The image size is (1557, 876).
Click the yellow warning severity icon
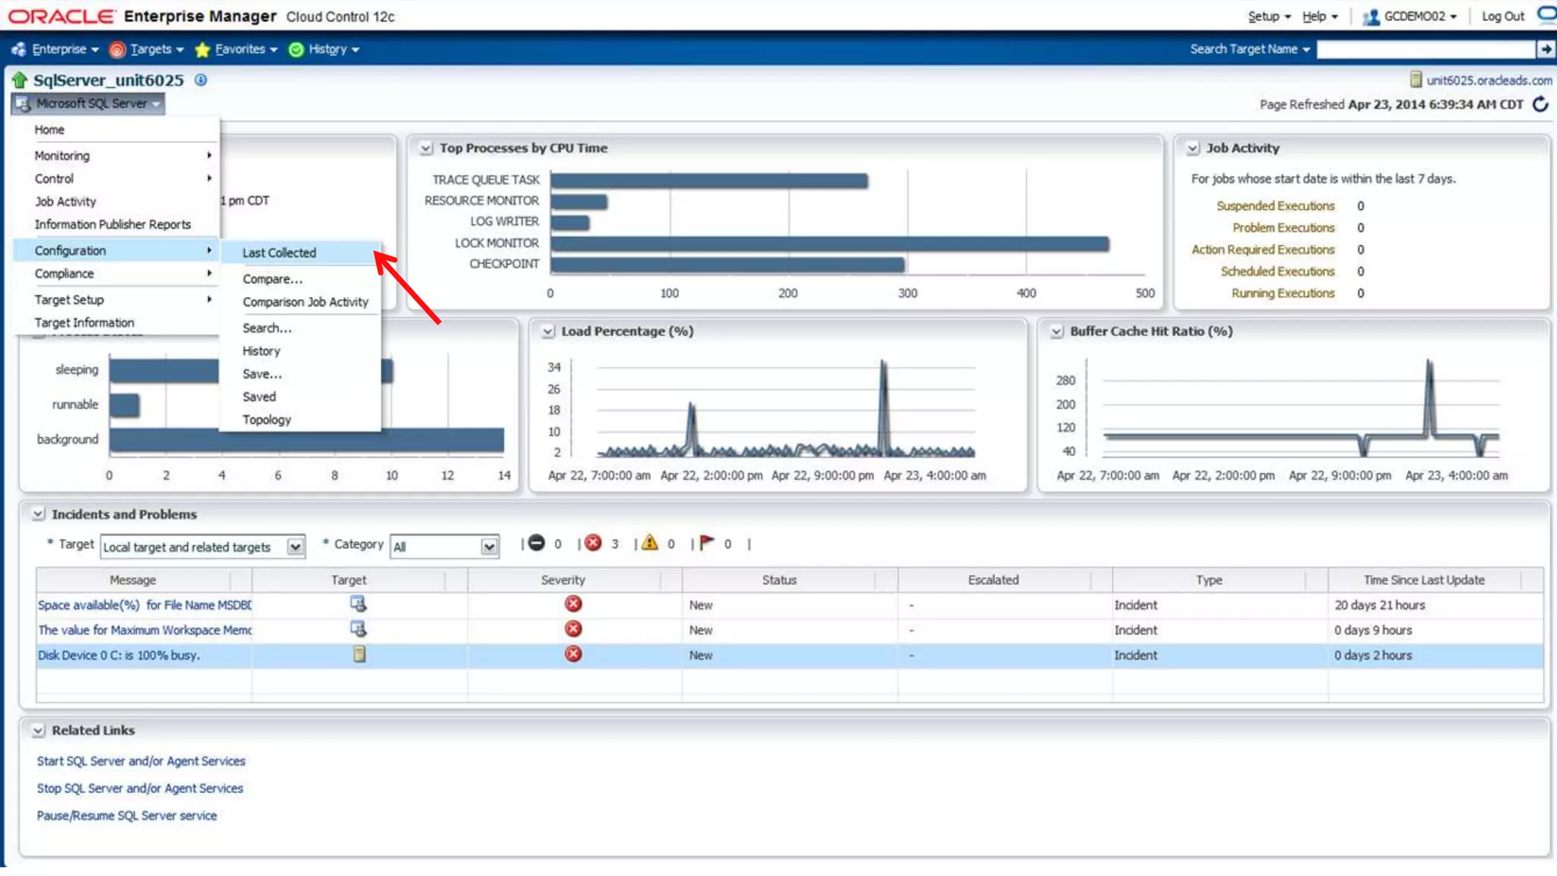pos(649,543)
